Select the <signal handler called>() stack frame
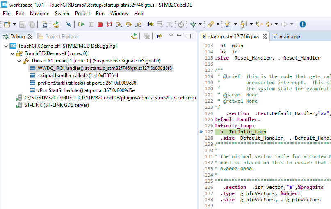 click(x=74, y=76)
